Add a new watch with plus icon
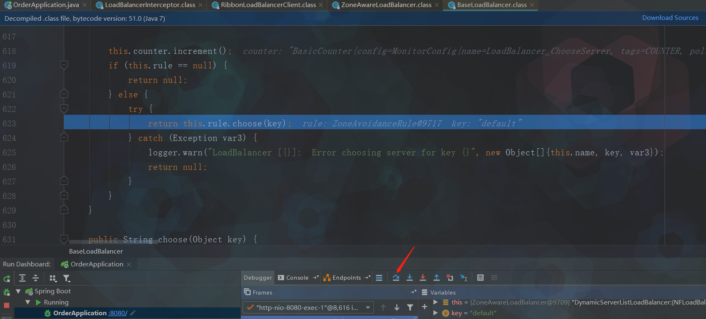The image size is (706, 319). (x=425, y=307)
